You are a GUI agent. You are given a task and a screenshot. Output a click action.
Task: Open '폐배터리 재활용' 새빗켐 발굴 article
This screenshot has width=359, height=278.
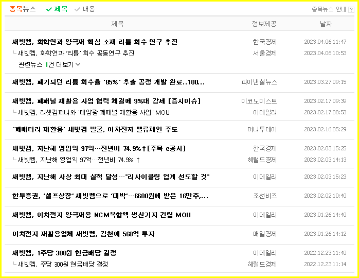[x=95, y=130]
